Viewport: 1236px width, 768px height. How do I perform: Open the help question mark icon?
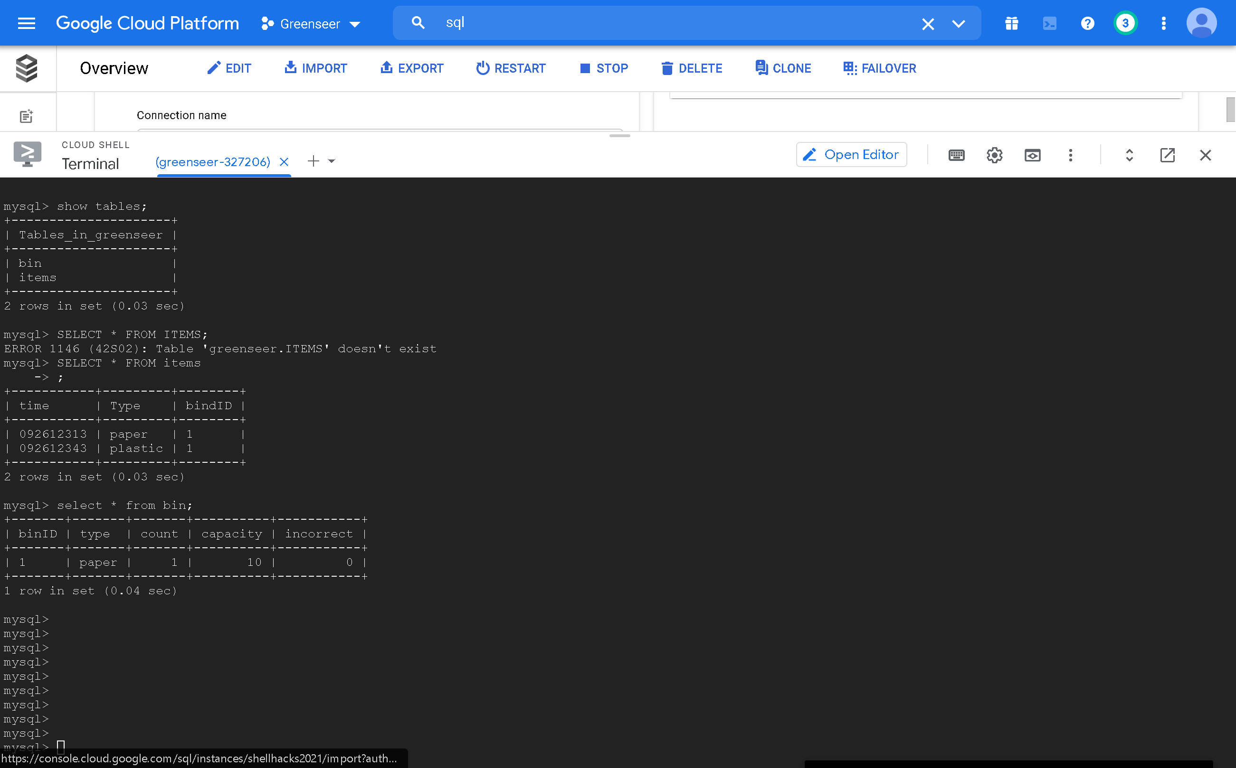(1088, 23)
